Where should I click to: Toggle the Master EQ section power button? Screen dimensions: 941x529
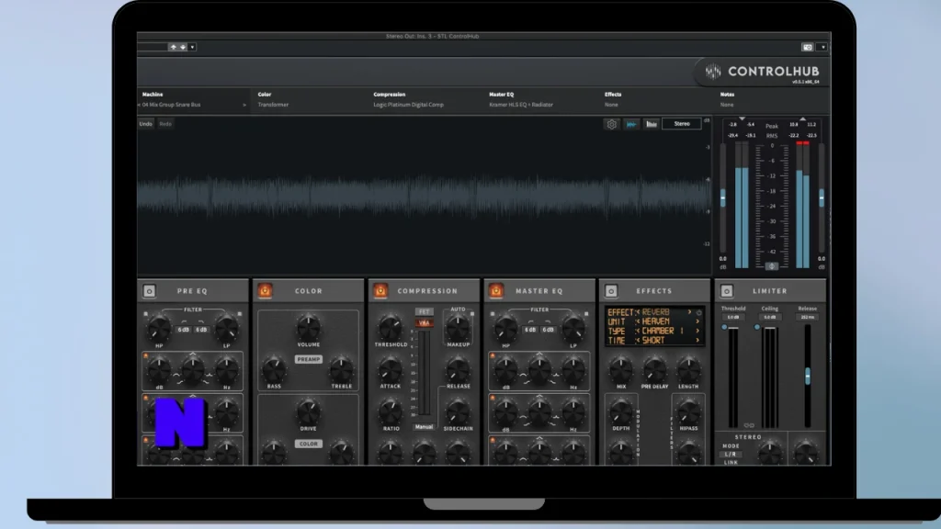tap(495, 291)
